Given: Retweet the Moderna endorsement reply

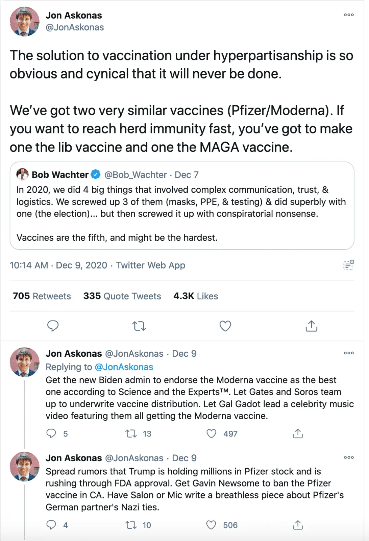Looking at the screenshot, I should (x=131, y=433).
